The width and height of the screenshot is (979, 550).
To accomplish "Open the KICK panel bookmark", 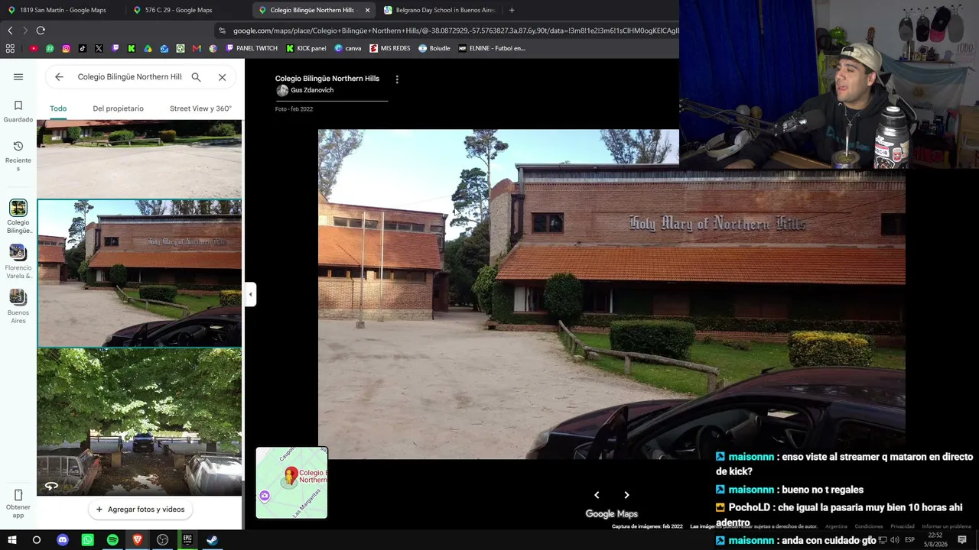I will [x=306, y=48].
